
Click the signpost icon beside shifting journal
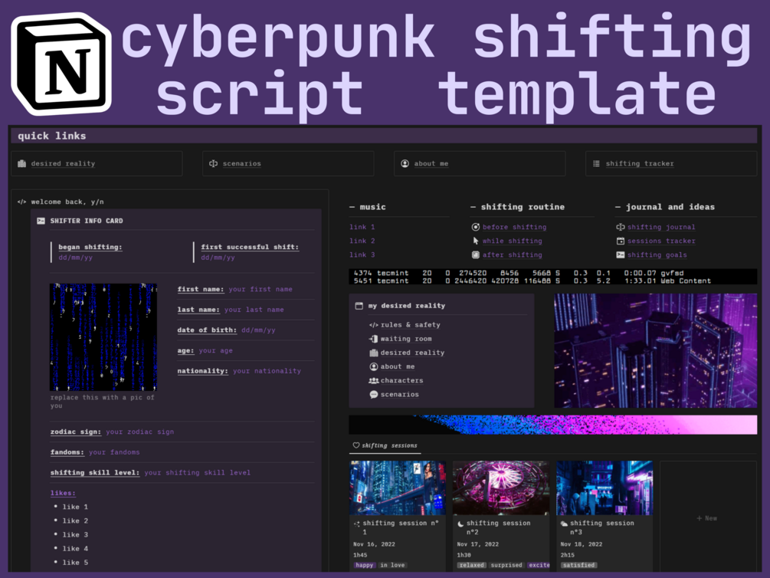pyautogui.click(x=621, y=227)
